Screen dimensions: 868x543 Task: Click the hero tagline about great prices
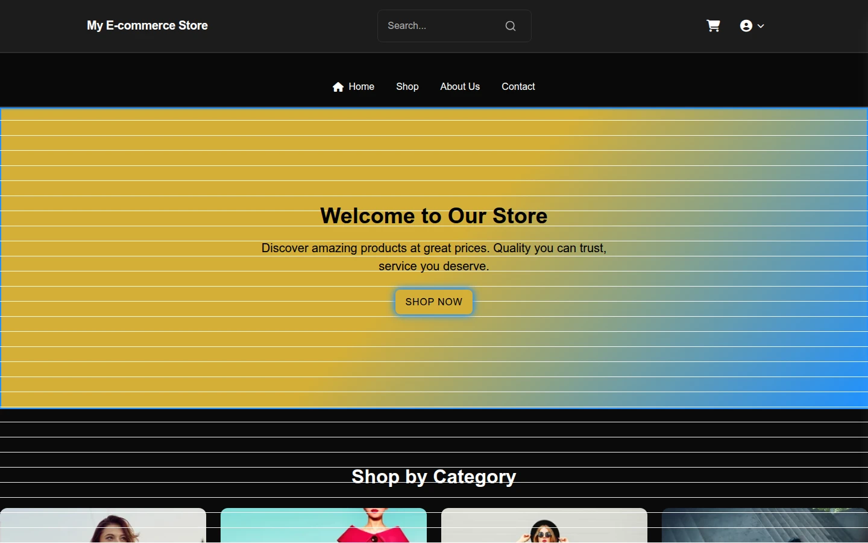pos(434,257)
